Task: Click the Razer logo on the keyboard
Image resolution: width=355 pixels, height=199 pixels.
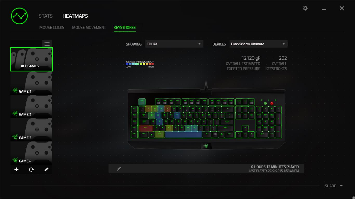Action: tap(206, 146)
